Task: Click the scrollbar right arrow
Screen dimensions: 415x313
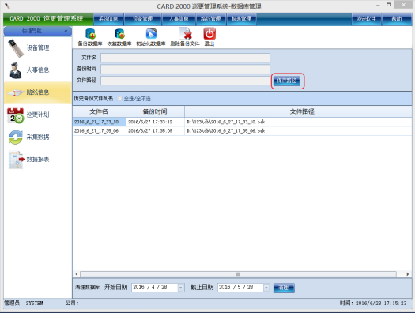Action: 408,274
